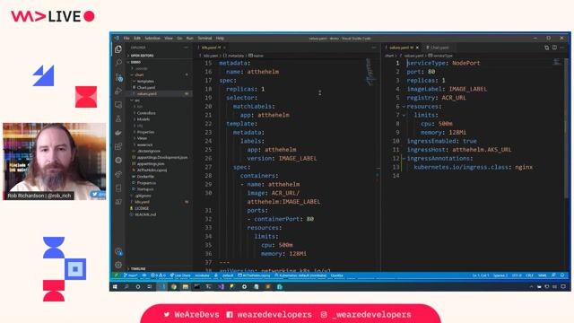Expand the Timeline section
Screen dimensions: 574x323
[158, 269]
